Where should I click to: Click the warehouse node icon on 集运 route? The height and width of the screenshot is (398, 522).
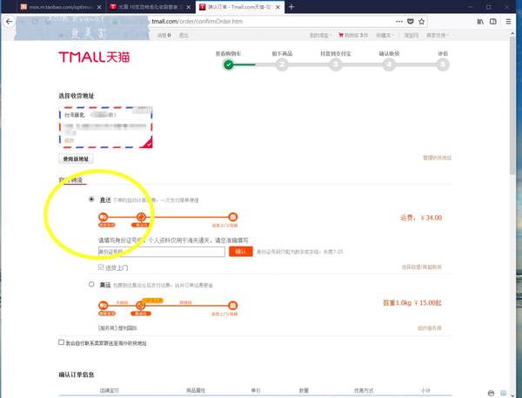click(x=141, y=306)
